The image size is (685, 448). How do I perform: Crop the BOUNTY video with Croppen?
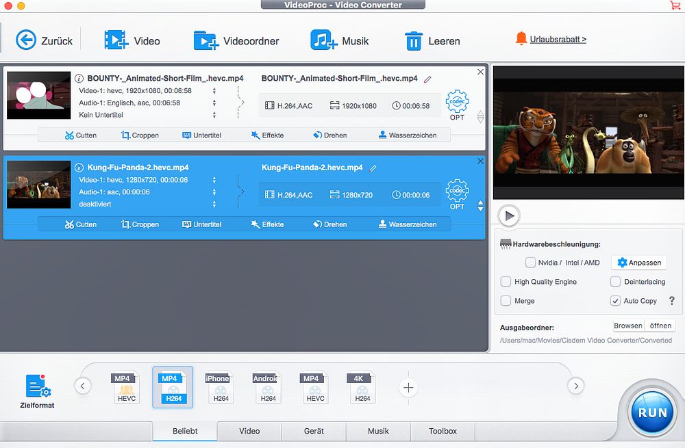(x=140, y=135)
